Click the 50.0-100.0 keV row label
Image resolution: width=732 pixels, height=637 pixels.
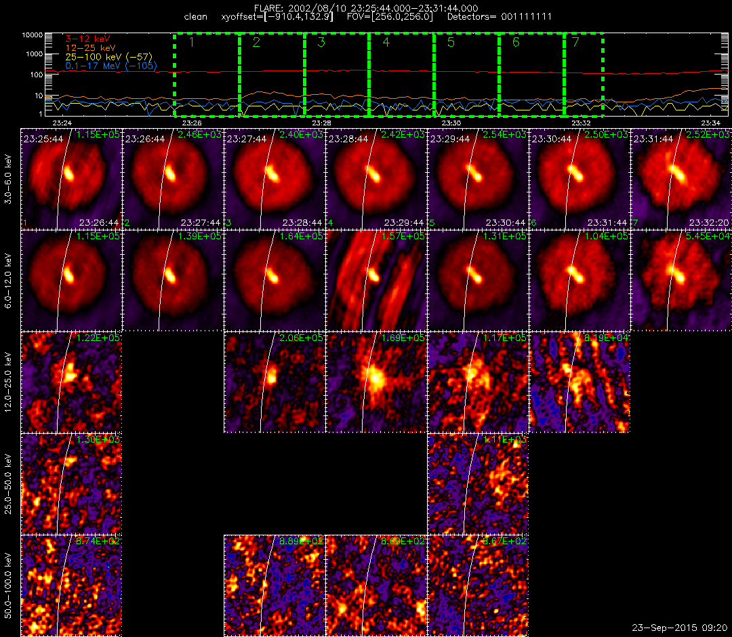pyautogui.click(x=8, y=585)
